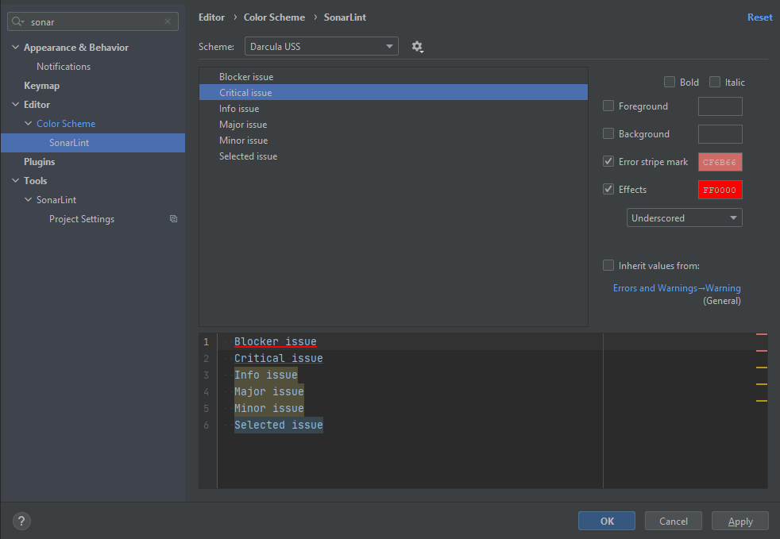
Task: Uncheck the Error stripe mark checkbox
Action: (x=608, y=162)
